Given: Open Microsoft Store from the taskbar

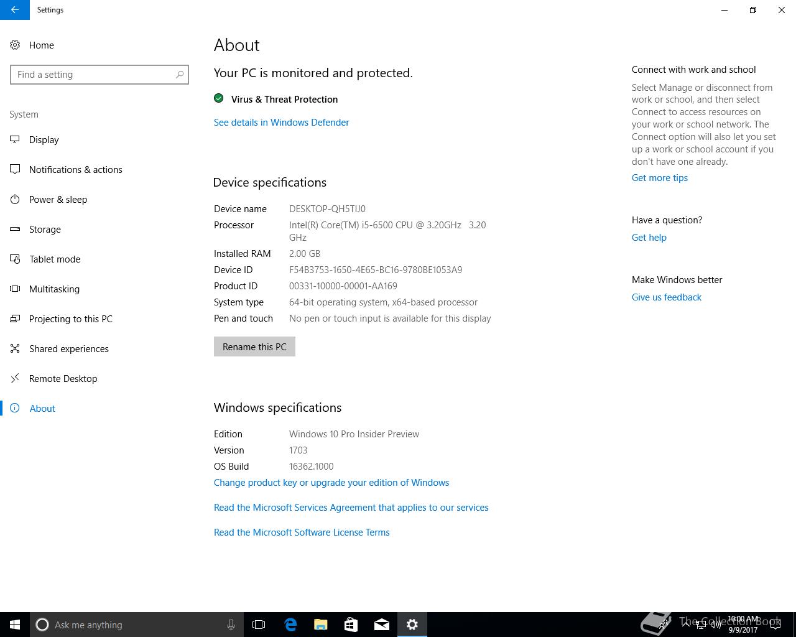Looking at the screenshot, I should [x=351, y=625].
